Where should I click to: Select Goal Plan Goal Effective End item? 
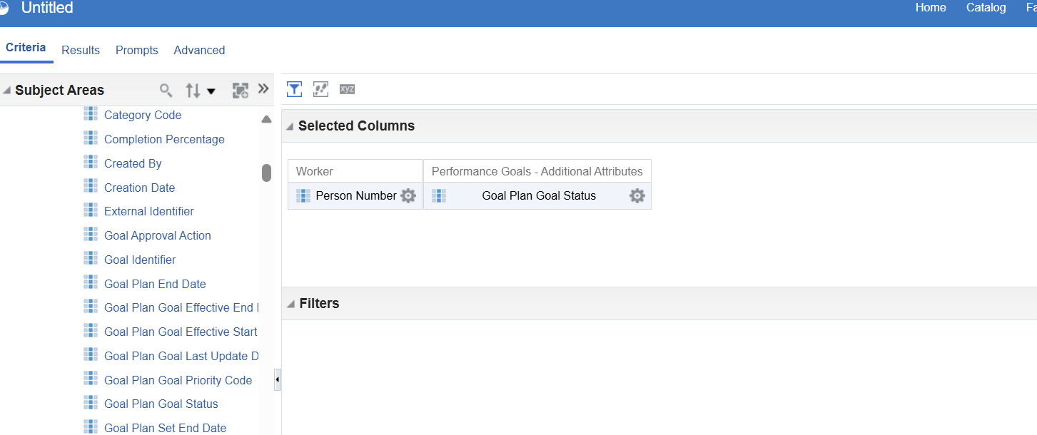point(181,307)
